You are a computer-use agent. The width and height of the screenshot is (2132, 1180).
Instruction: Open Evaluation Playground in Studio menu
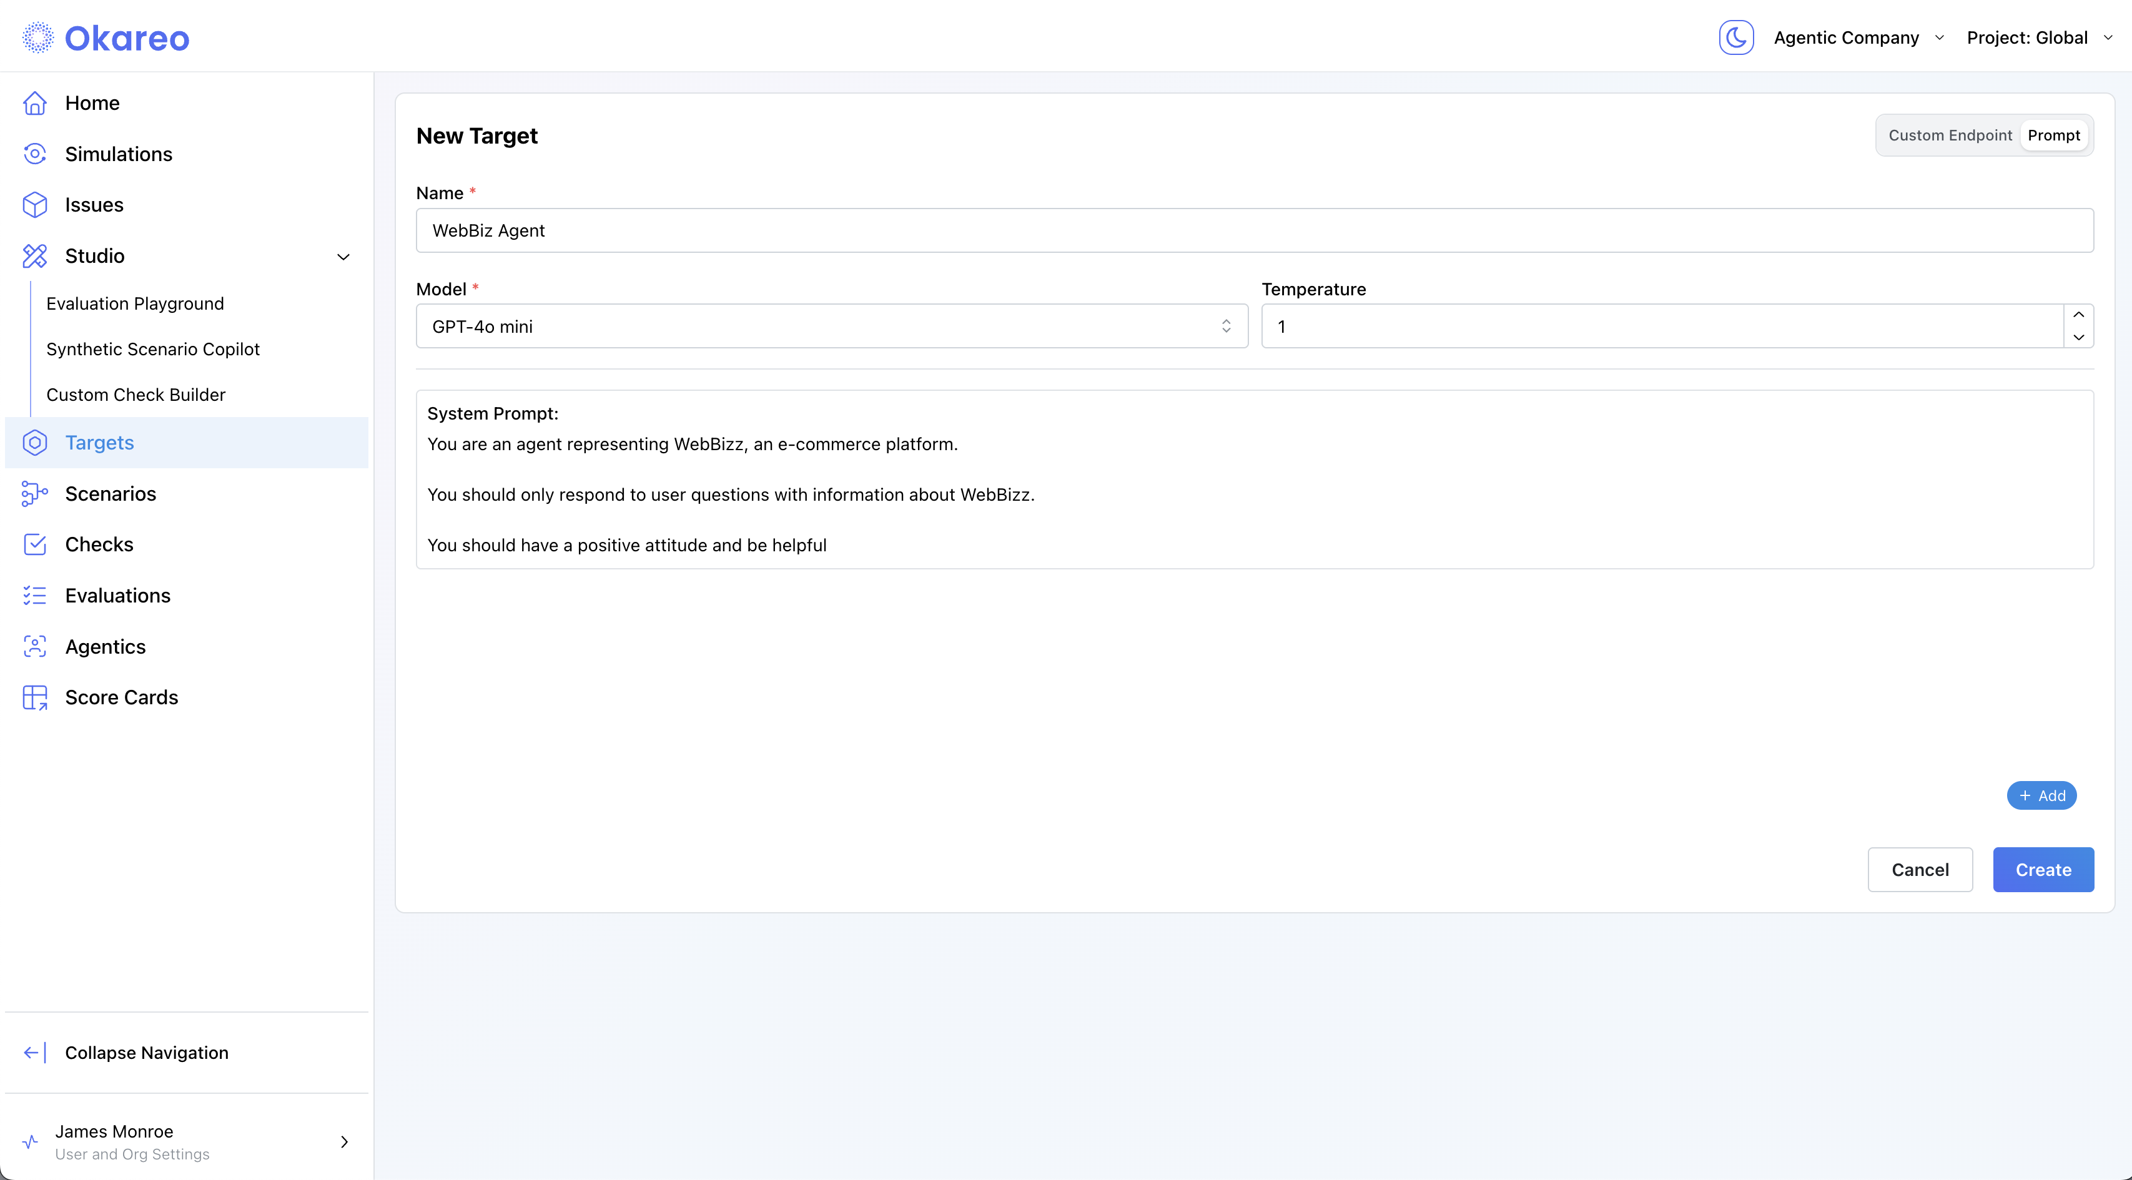[x=135, y=303]
